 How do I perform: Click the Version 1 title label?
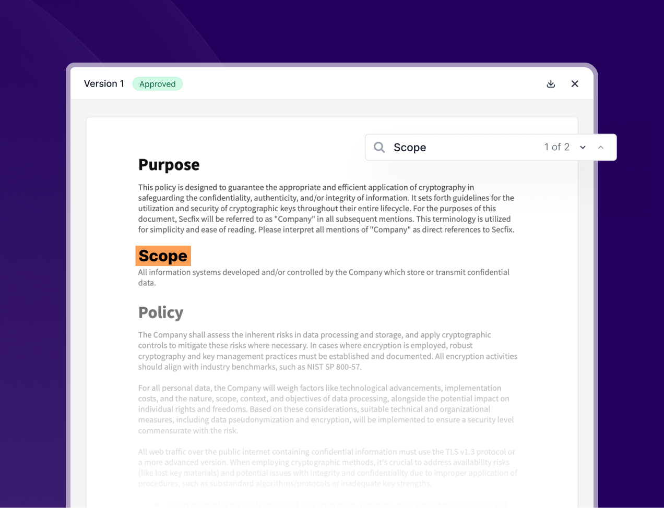click(104, 84)
